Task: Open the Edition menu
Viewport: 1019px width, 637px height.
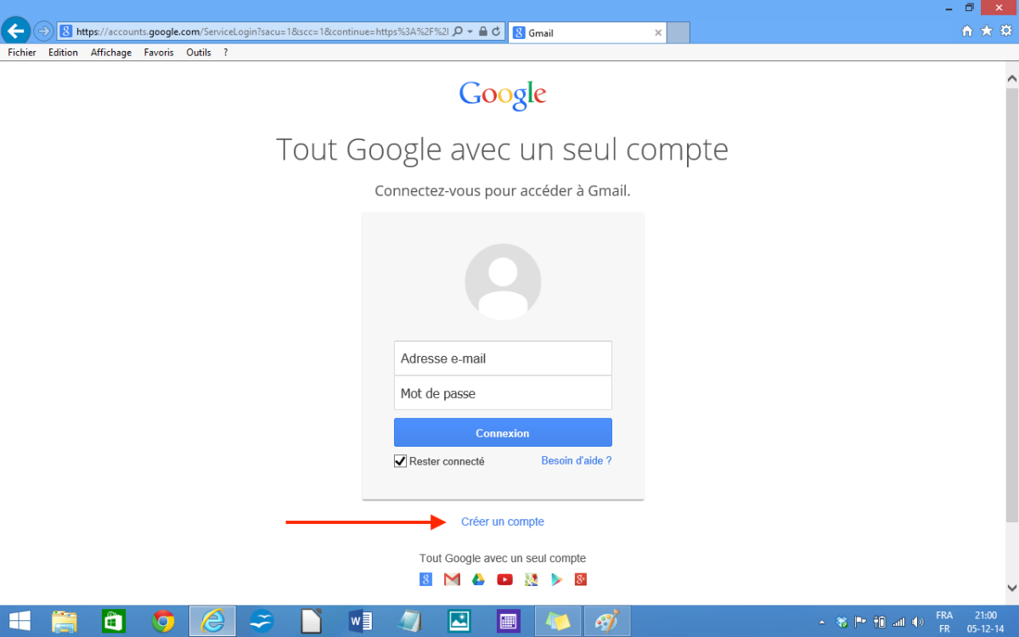Action: point(63,53)
